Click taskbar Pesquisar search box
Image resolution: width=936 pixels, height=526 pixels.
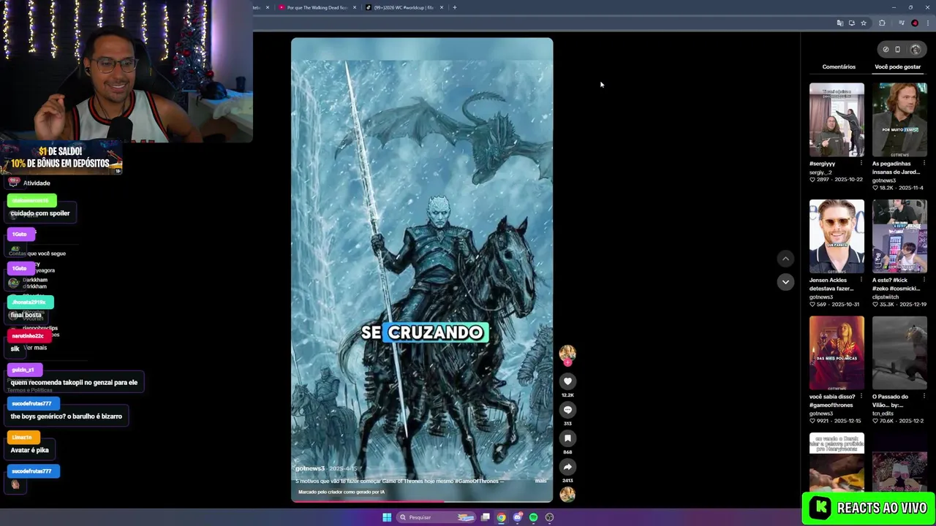pos(437,517)
